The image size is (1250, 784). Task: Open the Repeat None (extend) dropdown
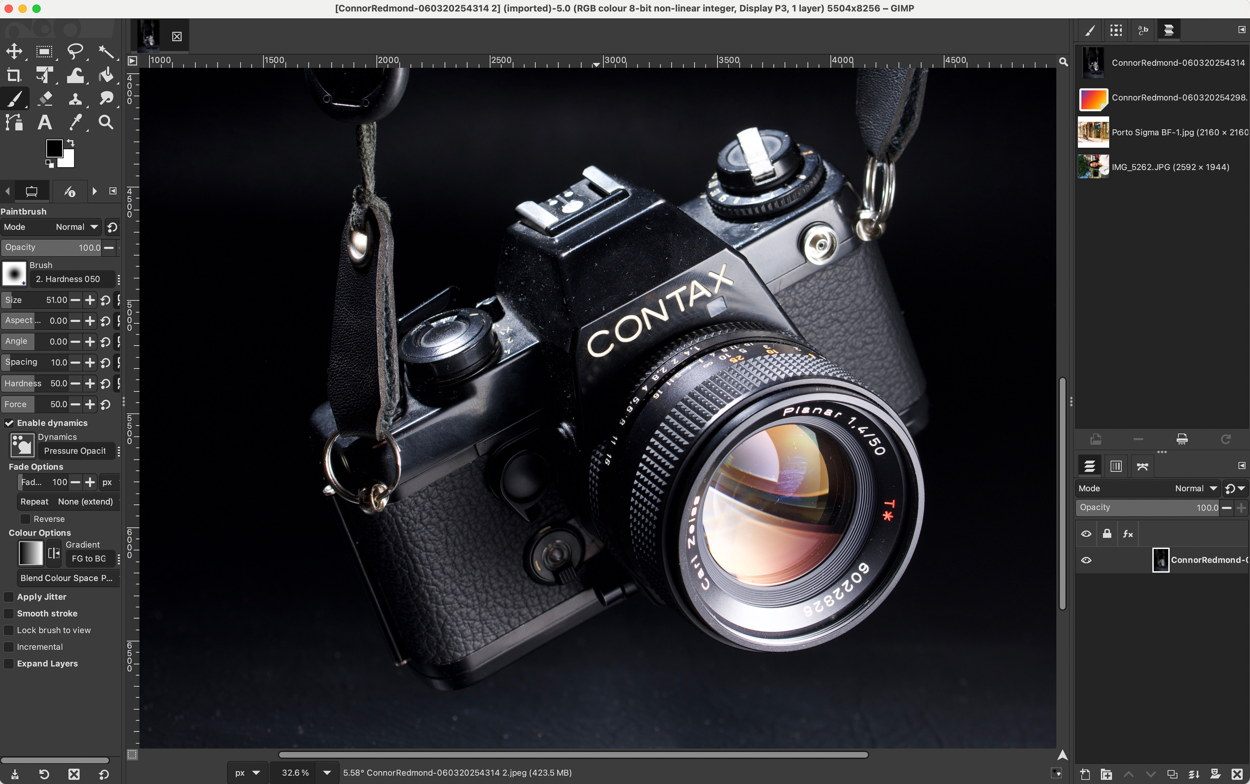(68, 501)
